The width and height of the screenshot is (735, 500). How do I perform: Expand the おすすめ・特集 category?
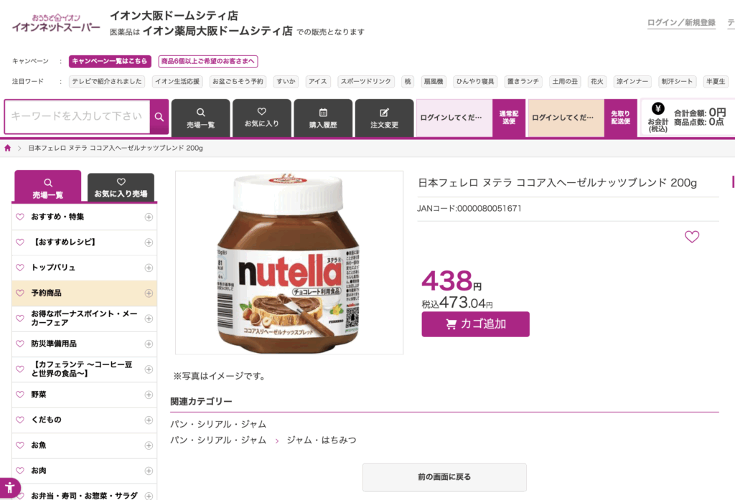point(149,217)
